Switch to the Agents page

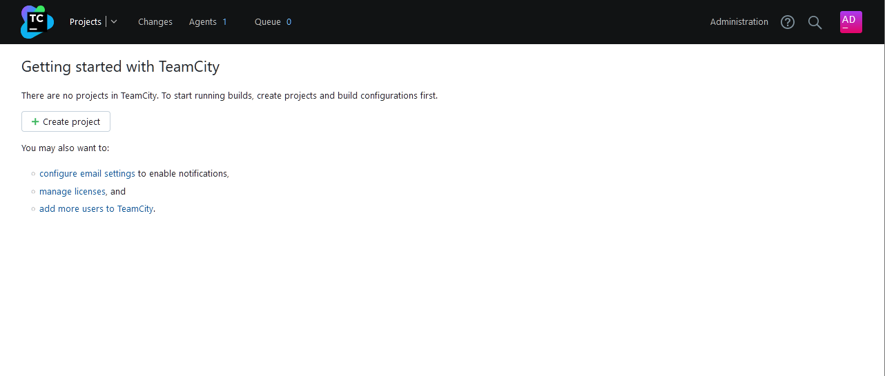coord(202,22)
